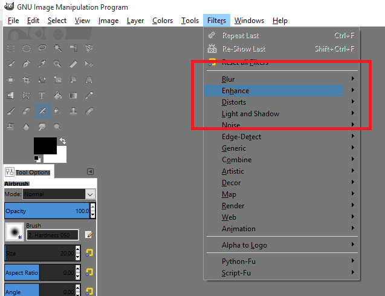This screenshot has height=296, width=385.
Task: Select the Bucket Fill tool
Action: [x=58, y=96]
